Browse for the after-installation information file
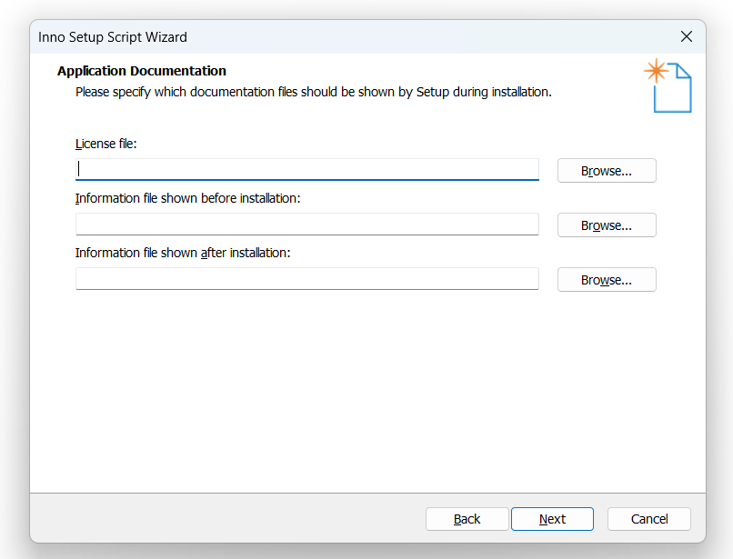Image resolution: width=733 pixels, height=559 pixels. 607,280
